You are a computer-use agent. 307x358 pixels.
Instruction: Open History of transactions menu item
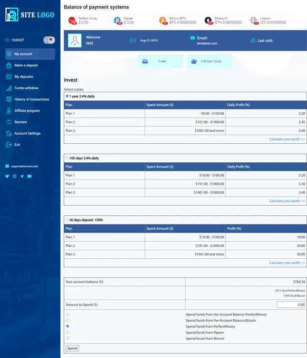click(x=30, y=99)
